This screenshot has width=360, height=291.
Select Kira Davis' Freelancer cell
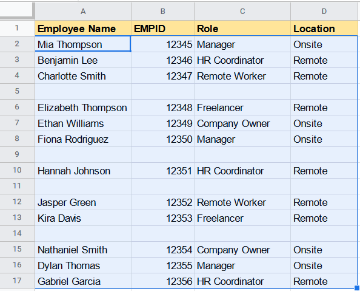242,217
